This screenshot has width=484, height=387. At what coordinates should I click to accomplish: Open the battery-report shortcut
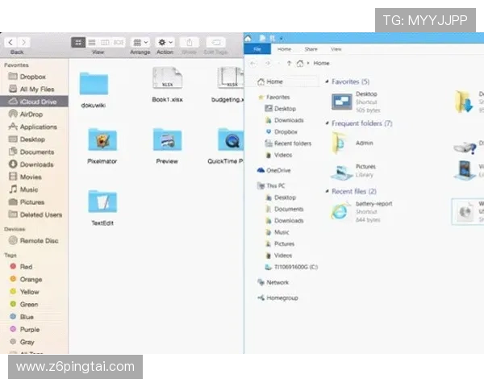[x=340, y=210]
